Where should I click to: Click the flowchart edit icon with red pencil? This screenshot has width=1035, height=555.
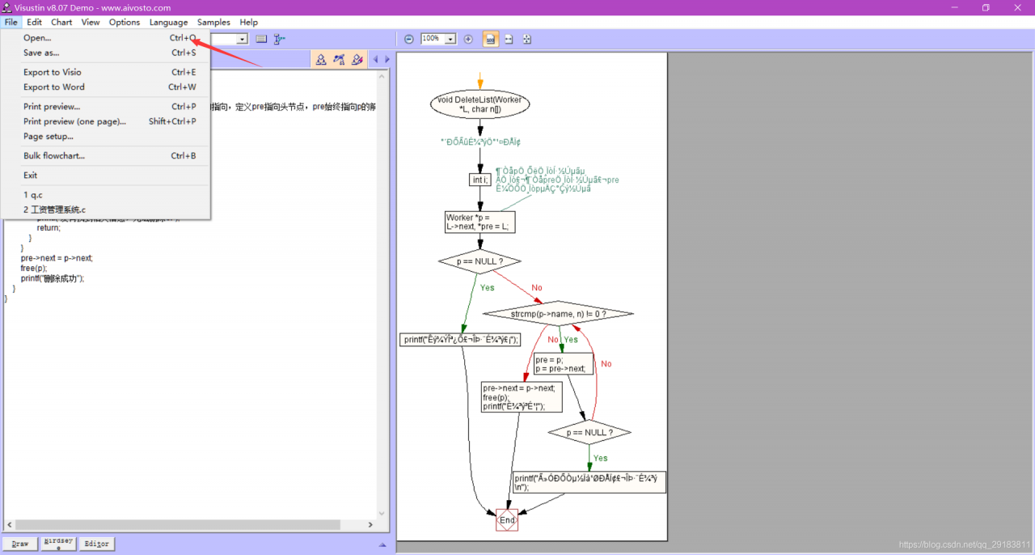coord(357,59)
